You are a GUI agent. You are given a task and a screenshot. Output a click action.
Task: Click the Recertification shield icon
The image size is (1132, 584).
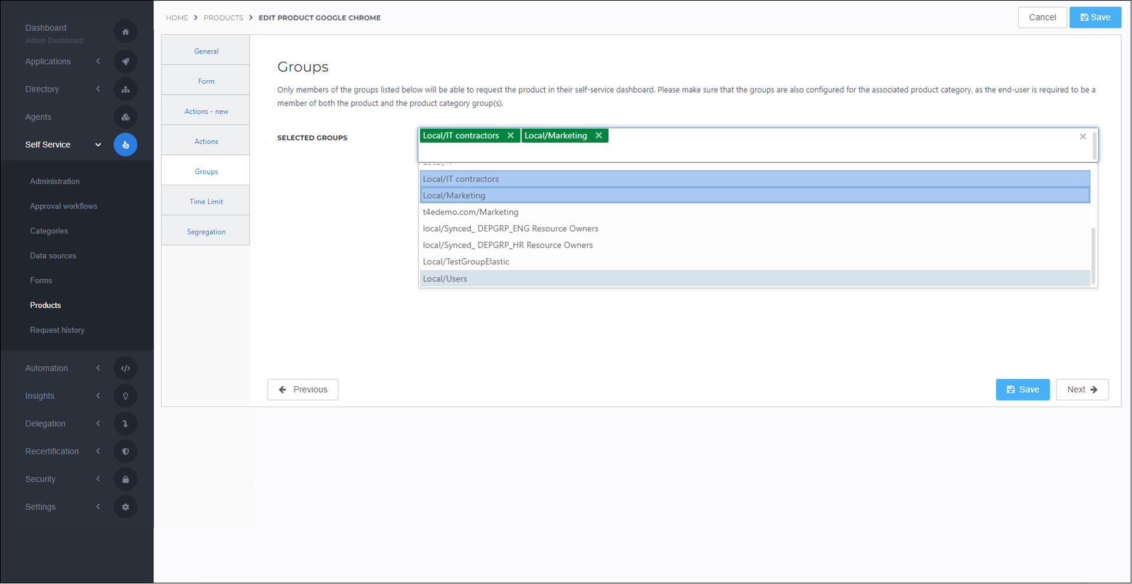tap(126, 451)
